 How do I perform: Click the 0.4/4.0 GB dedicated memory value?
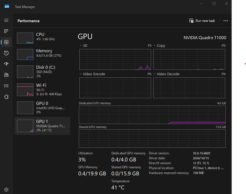[124, 160]
